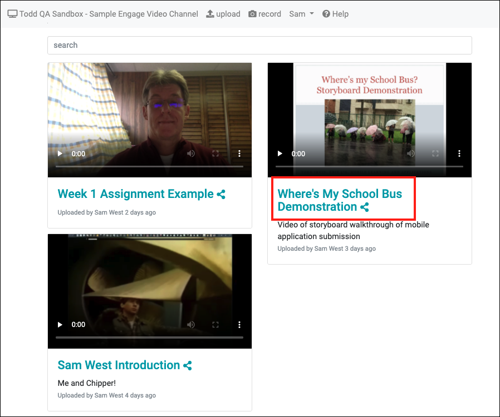
Task: Toggle mute on the School Bus Demonstration video
Action: click(411, 153)
